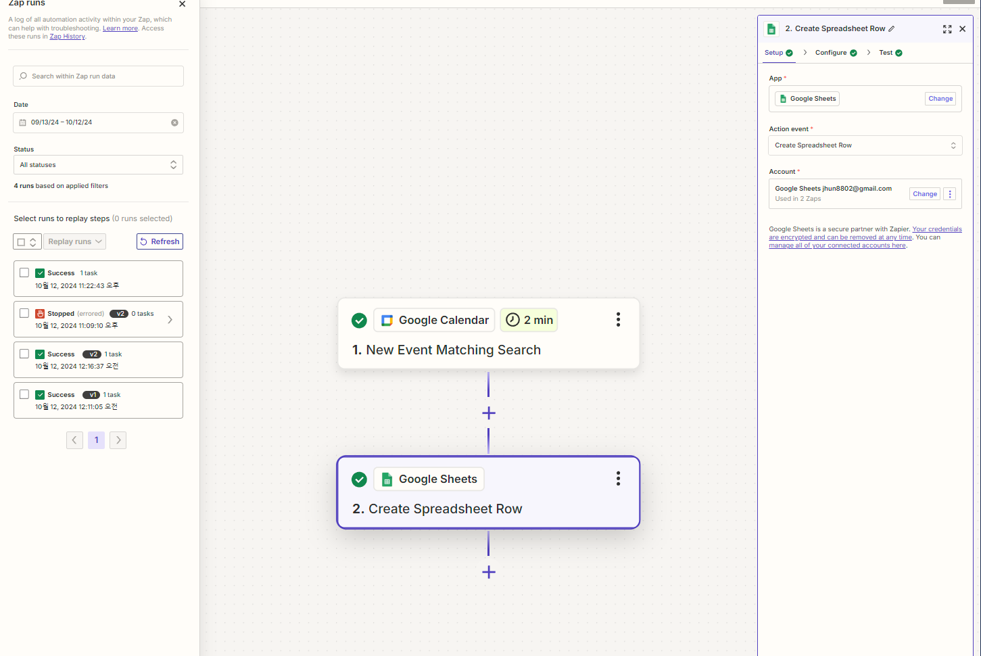Click the 2 min polling interval badge

pos(529,320)
